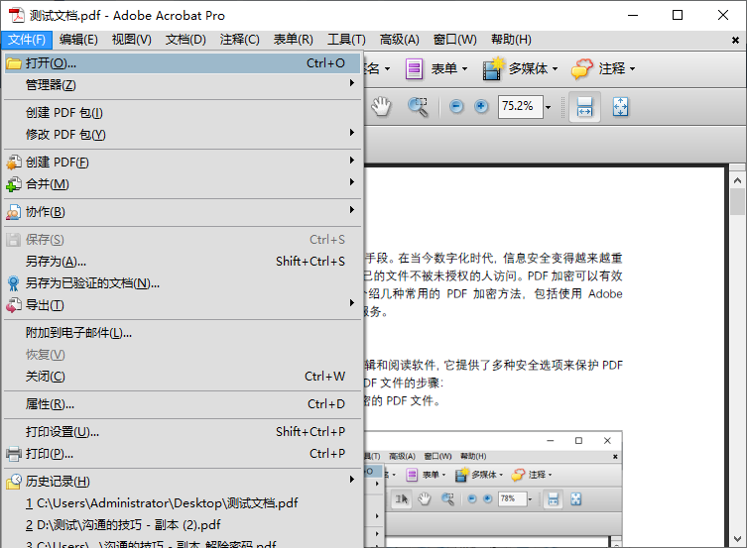Open the 文档(D) menu

click(186, 40)
